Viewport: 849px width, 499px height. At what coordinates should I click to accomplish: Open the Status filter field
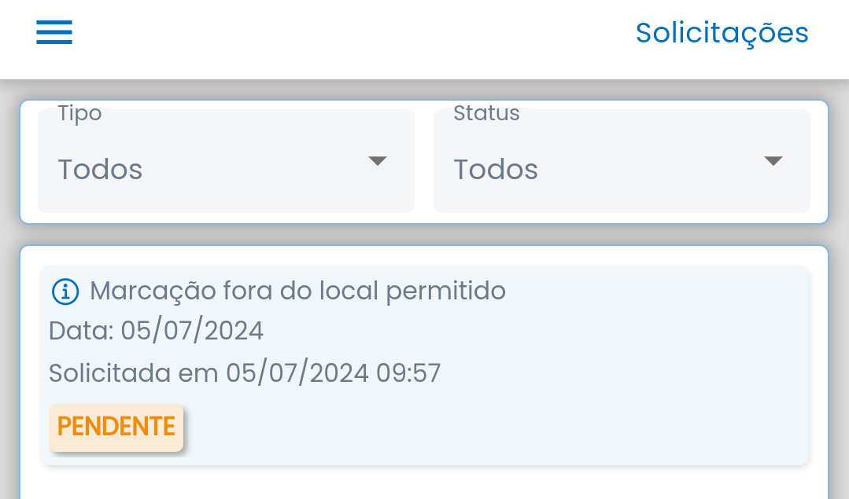[622, 161]
